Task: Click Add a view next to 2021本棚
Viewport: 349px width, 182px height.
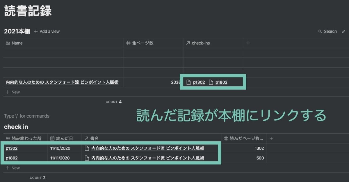Action: point(47,31)
